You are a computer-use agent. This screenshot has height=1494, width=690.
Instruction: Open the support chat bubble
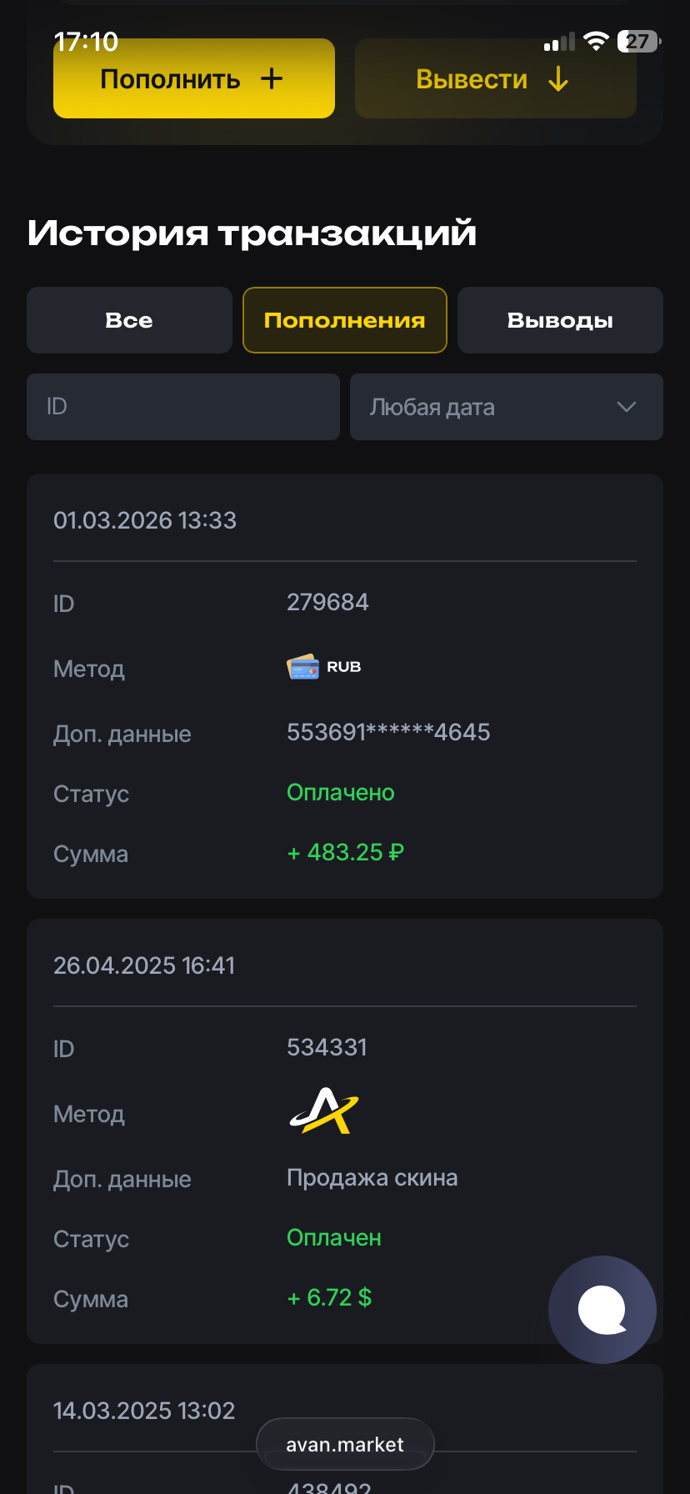point(602,1309)
